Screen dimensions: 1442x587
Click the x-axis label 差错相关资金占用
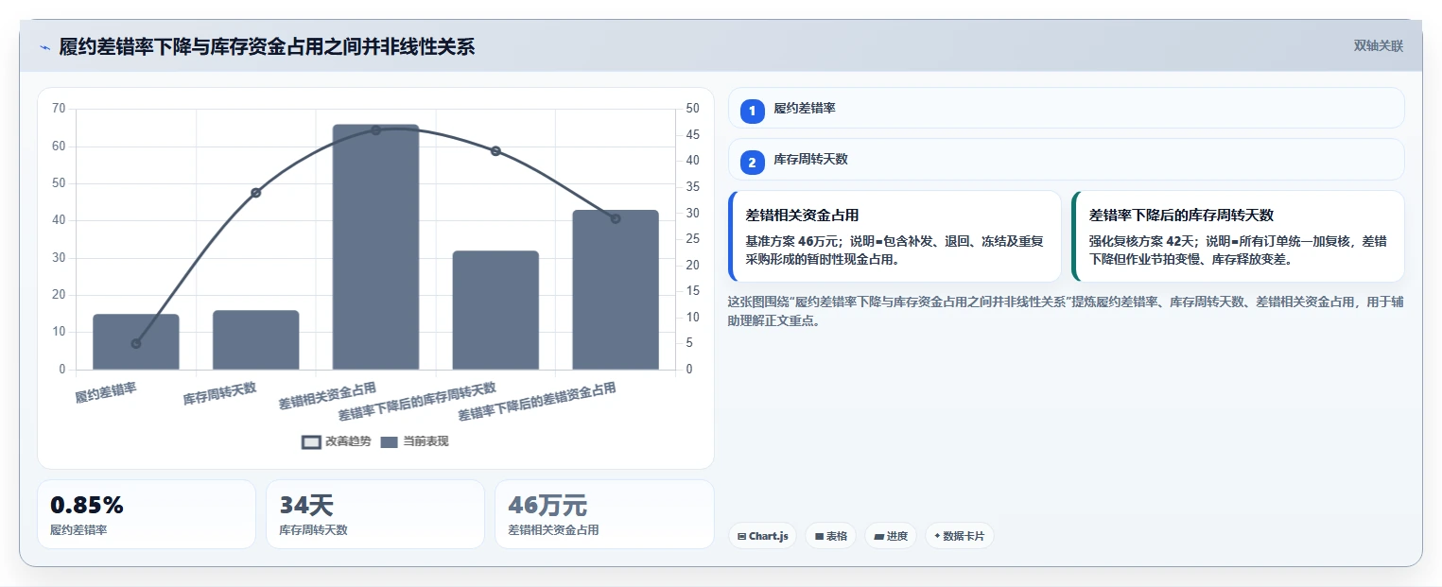pos(327,396)
